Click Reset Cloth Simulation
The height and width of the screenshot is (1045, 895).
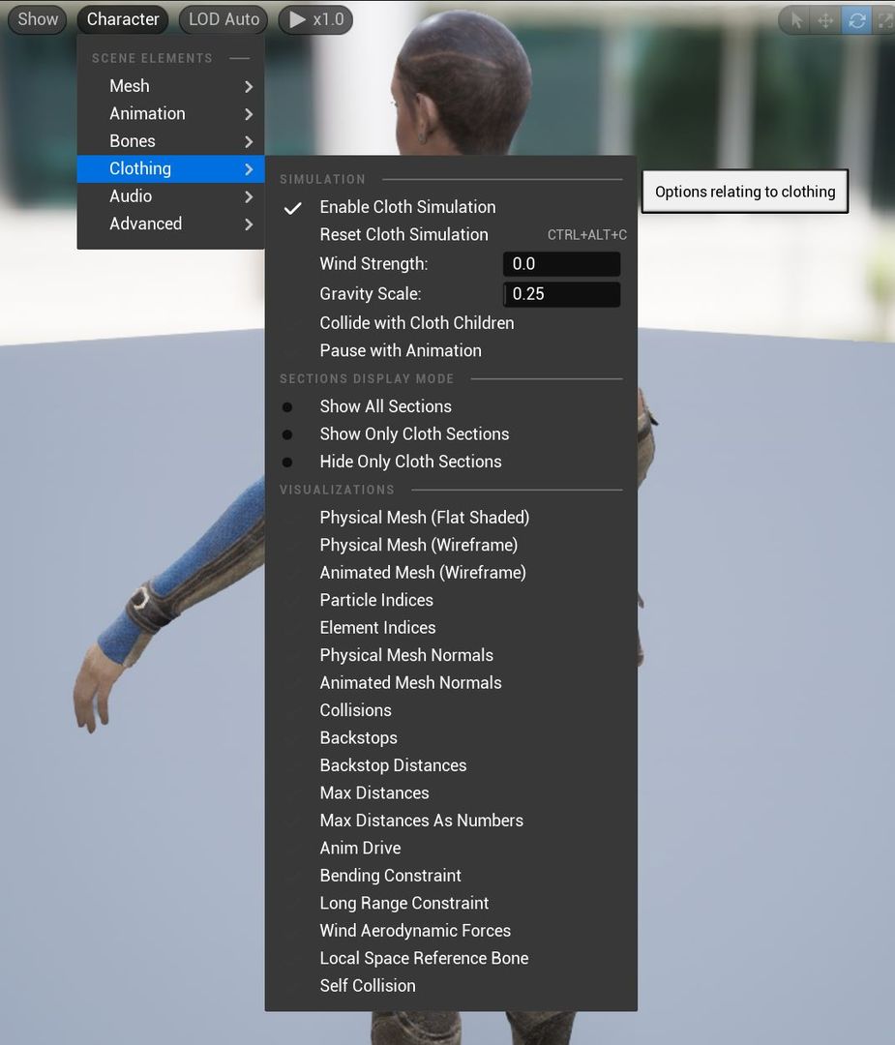[403, 234]
